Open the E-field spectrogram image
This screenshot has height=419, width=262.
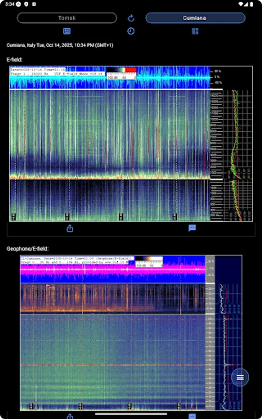pos(131,144)
